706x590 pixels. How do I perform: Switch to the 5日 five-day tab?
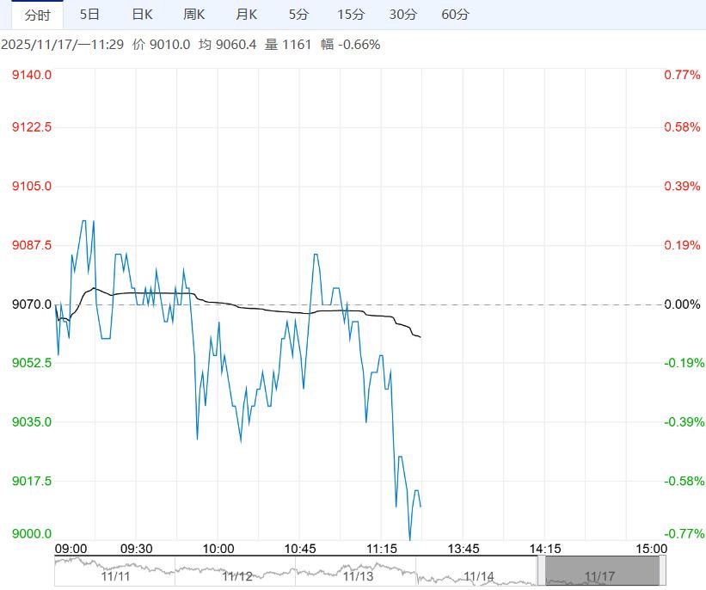[89, 15]
